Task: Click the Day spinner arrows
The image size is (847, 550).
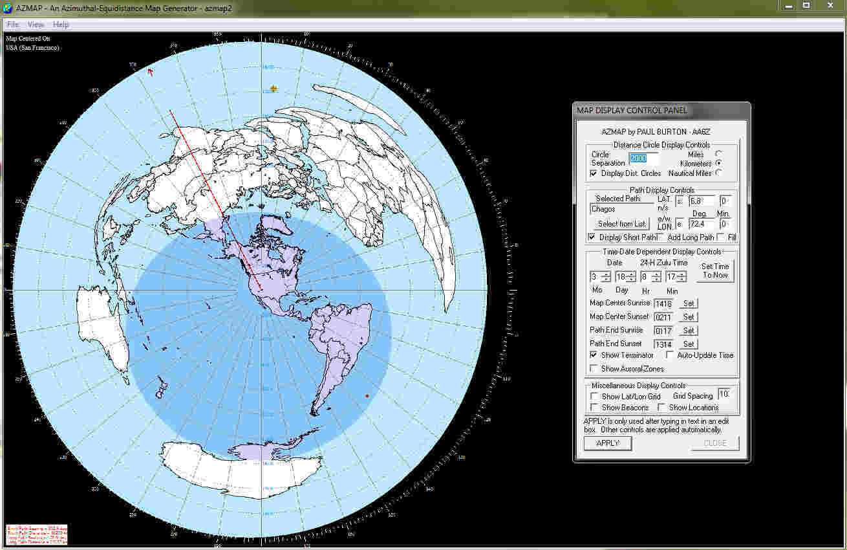Action: (x=631, y=277)
